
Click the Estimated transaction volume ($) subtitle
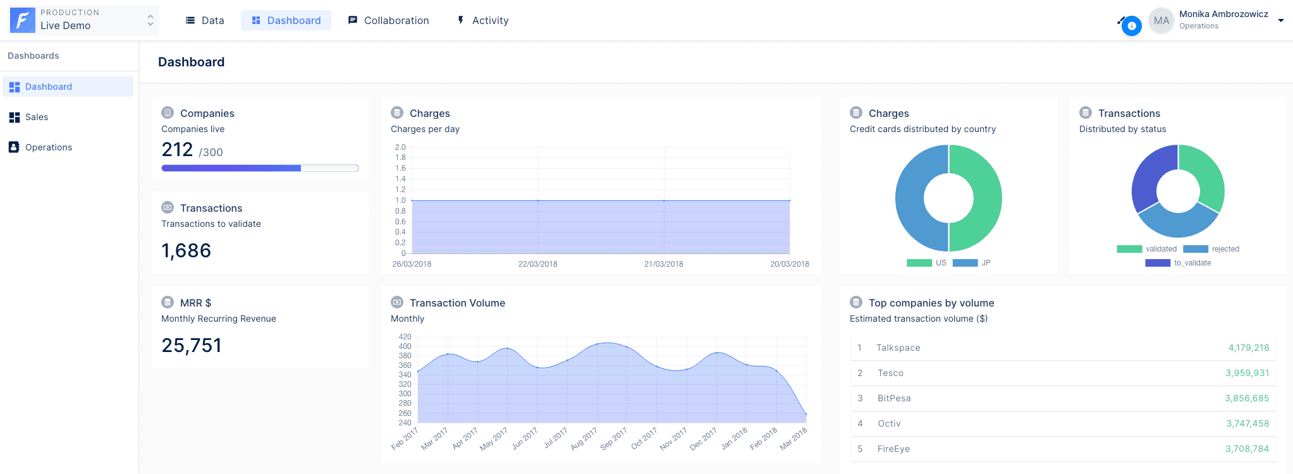[x=919, y=319]
